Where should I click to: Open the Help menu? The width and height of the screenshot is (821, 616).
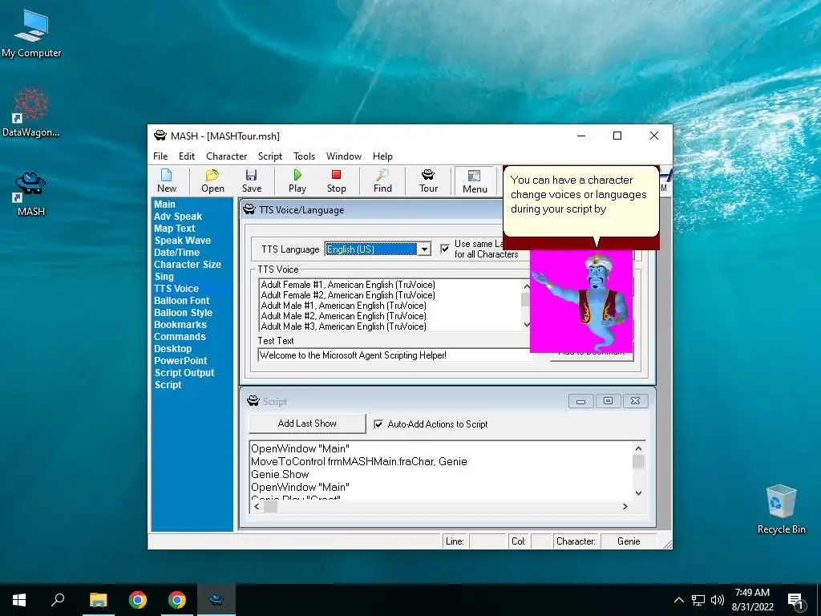(382, 156)
